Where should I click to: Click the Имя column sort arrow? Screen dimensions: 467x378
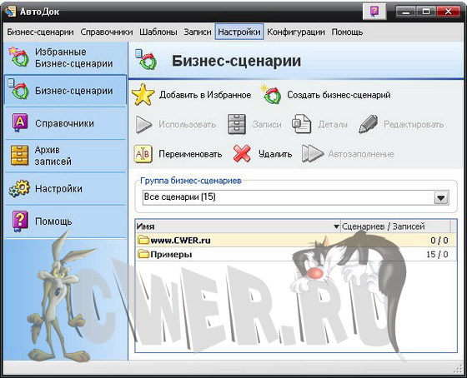336,226
